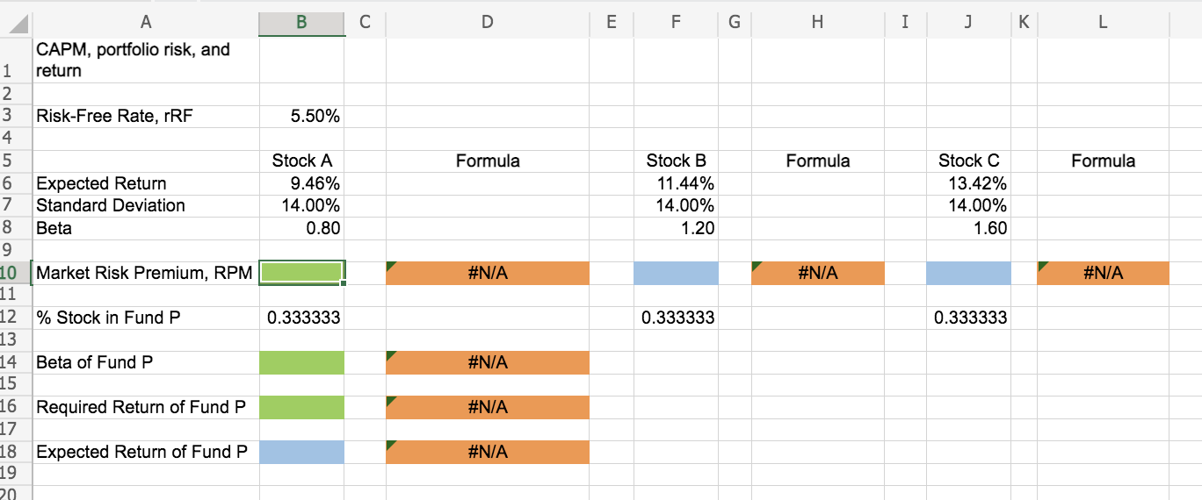Select column C header
The width and height of the screenshot is (1202, 500).
[x=365, y=23]
